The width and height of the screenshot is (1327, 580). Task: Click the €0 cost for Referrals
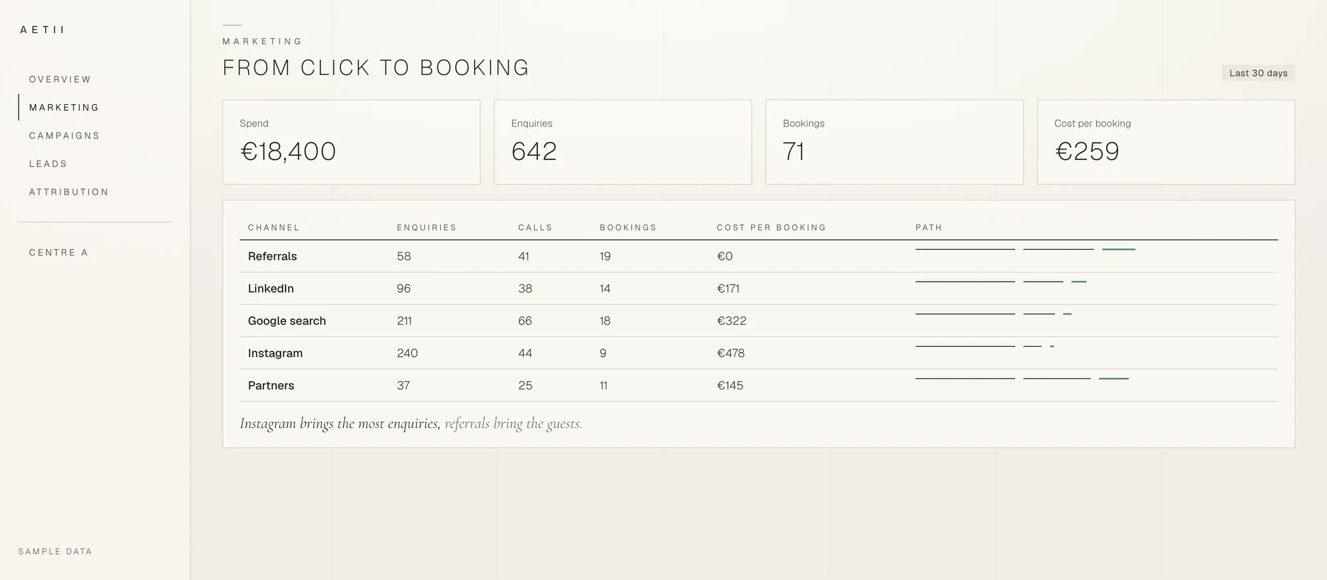[x=725, y=257]
